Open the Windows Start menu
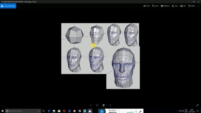 pyautogui.click(x=3, y=111)
